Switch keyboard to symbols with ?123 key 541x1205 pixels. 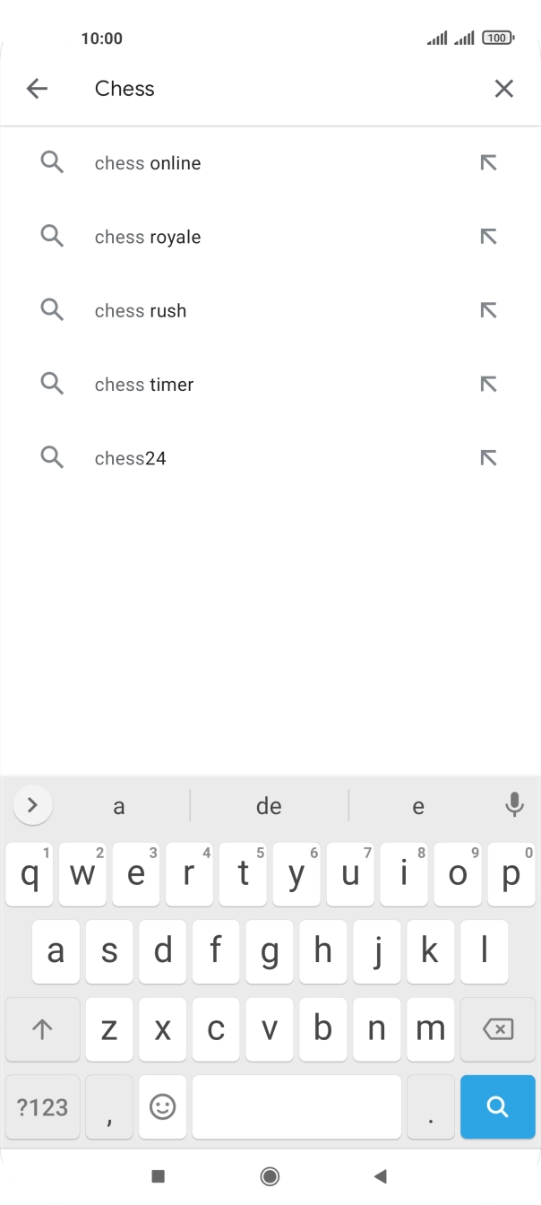(x=41, y=1106)
